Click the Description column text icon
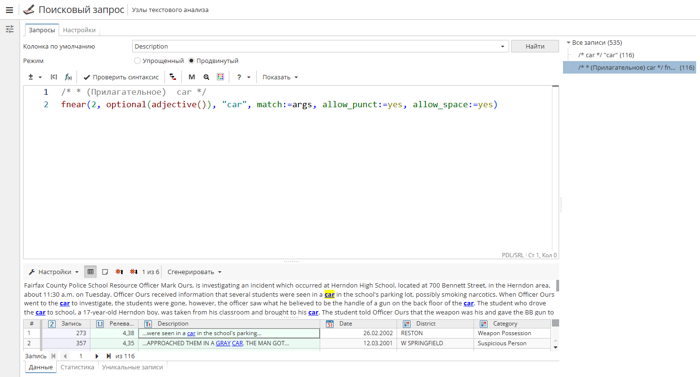Viewport: 700px width, 377px height. pyautogui.click(x=148, y=324)
